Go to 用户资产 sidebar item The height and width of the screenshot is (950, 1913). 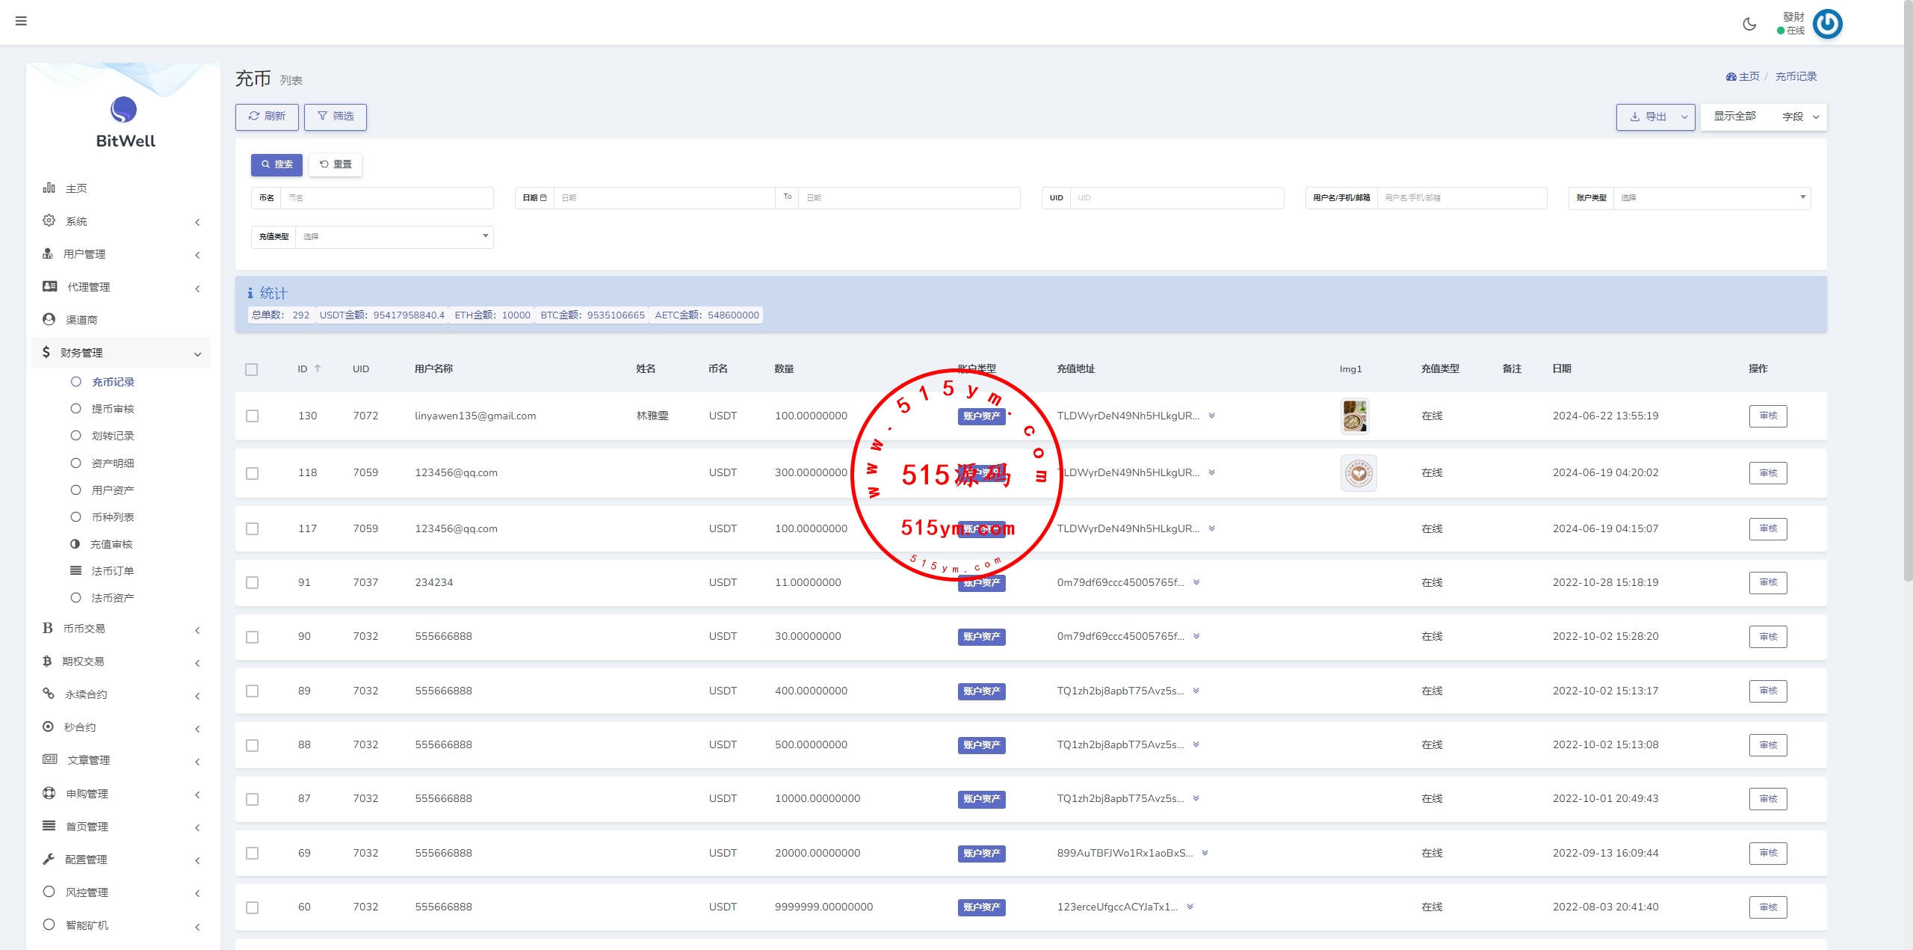113,490
